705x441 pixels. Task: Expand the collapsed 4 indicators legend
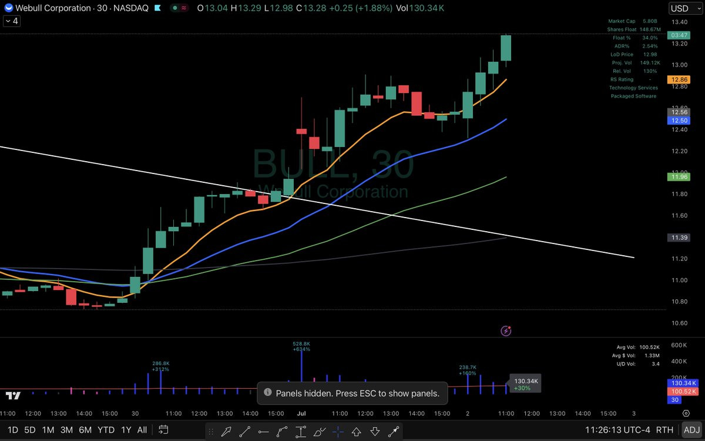point(12,21)
